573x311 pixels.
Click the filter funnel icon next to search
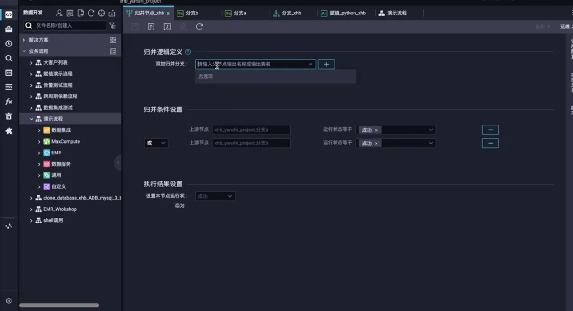112,26
